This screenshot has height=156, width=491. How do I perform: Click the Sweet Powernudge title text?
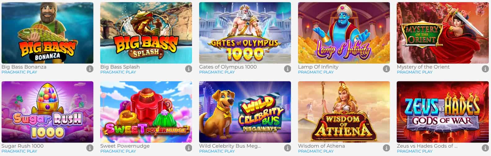click(125, 146)
